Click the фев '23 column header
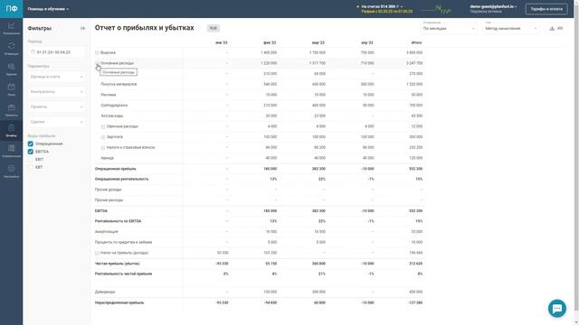 [x=270, y=42]
